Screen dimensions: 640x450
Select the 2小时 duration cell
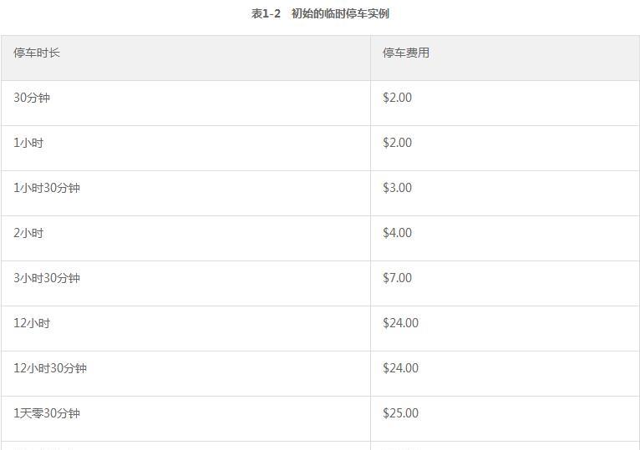tap(185, 239)
